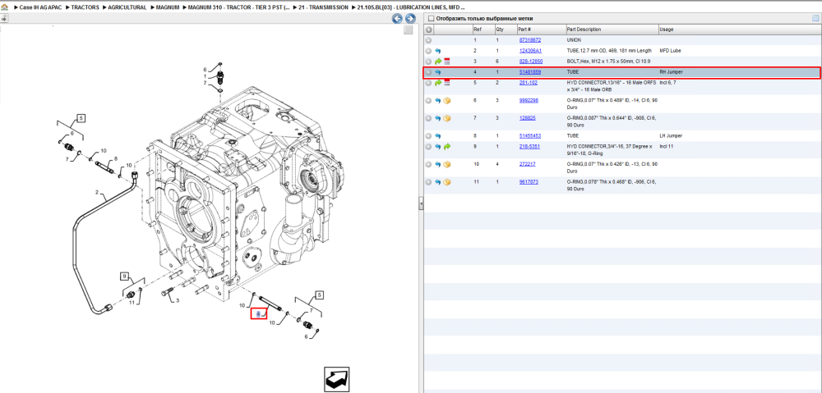Viewport: 822px width, 393px height.
Task: Click yellow box icon in row 9992298
Action: pos(447,100)
